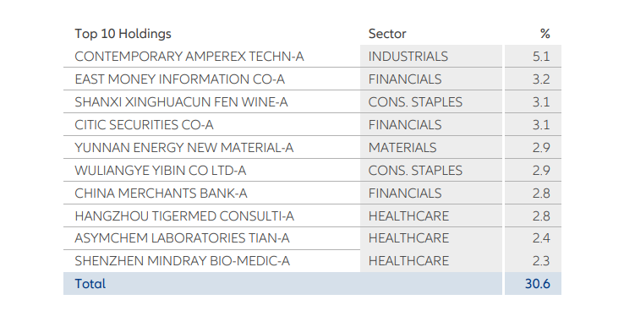Click the Top 10 Holdings header
The width and height of the screenshot is (635, 327).
pyautogui.click(x=123, y=34)
